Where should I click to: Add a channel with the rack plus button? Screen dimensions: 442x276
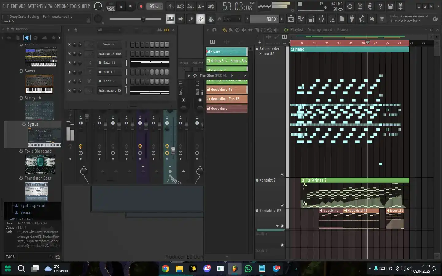110,105
